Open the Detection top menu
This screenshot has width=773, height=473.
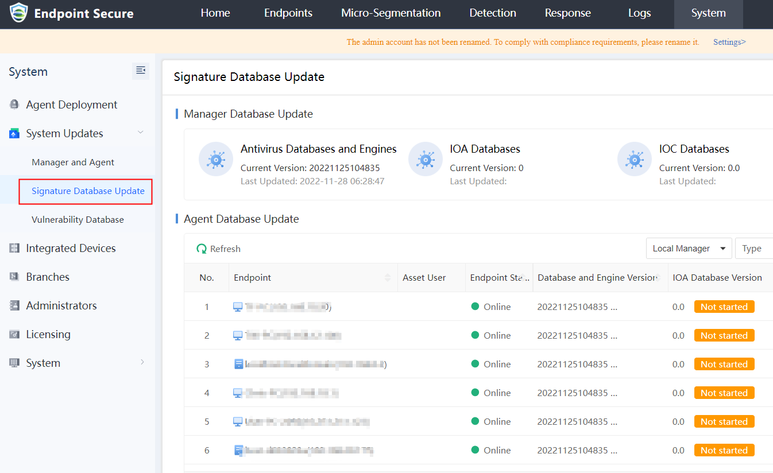(x=493, y=13)
